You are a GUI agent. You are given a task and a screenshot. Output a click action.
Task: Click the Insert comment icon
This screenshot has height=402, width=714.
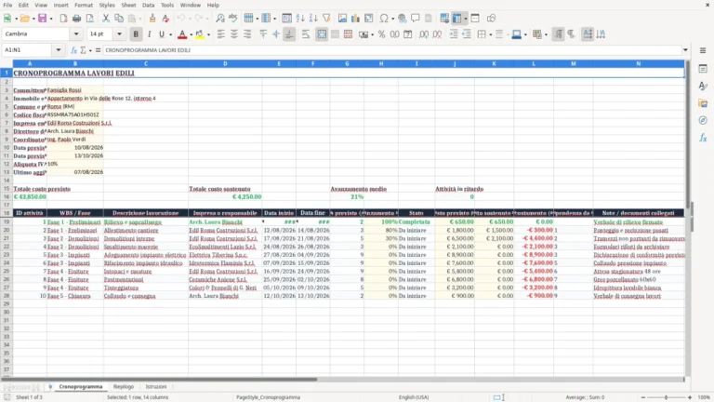point(416,19)
